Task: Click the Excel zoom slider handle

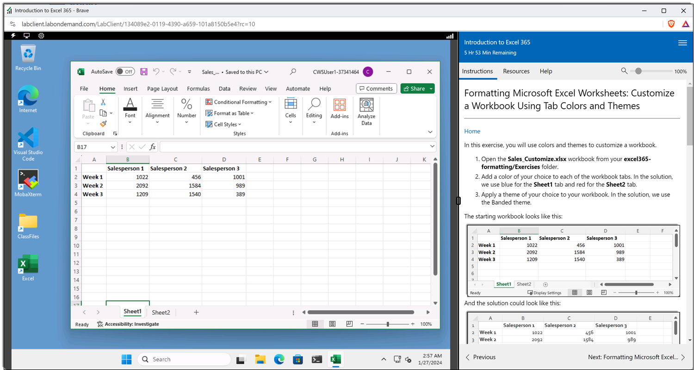Action: point(388,324)
